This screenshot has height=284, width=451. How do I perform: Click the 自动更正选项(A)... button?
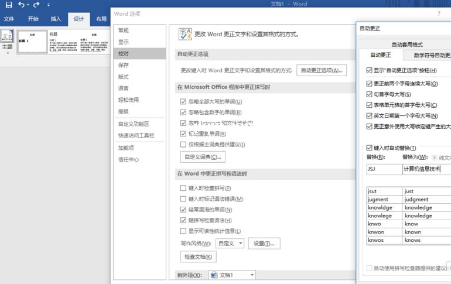322,70
